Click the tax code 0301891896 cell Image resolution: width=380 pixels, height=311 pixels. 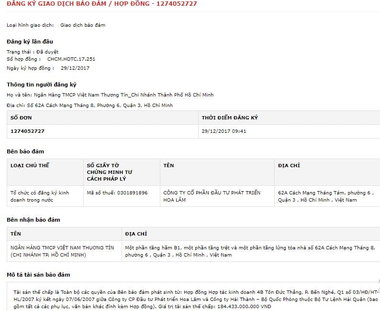coord(117,193)
